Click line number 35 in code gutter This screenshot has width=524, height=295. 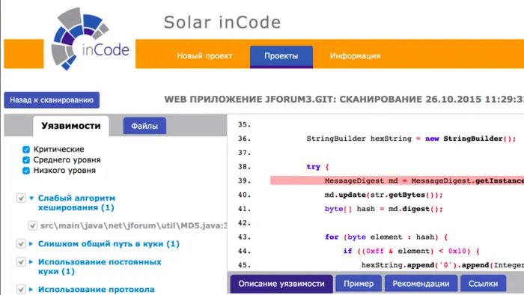pyautogui.click(x=244, y=124)
